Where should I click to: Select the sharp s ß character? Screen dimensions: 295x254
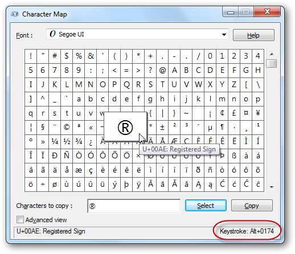click(x=234, y=156)
